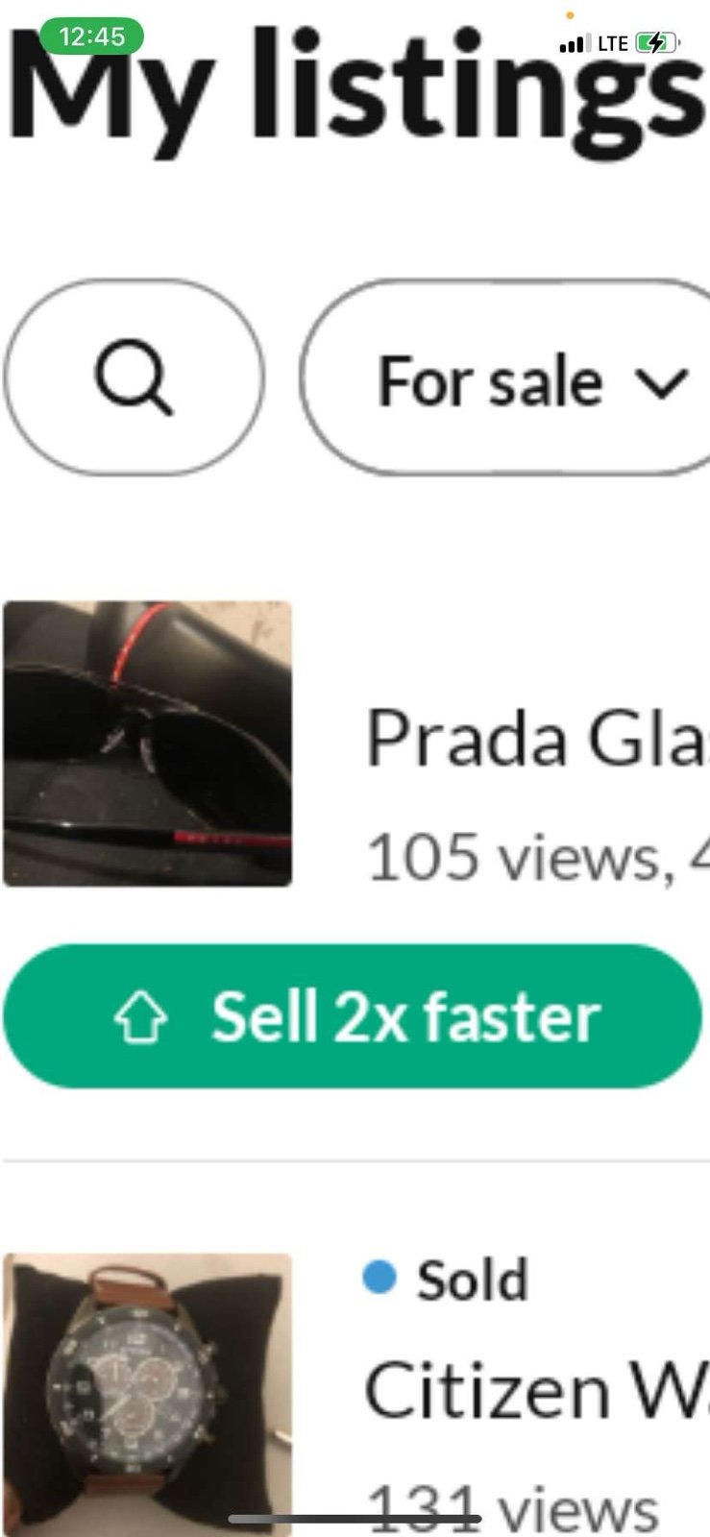Tap the 105 views text

(x=515, y=857)
